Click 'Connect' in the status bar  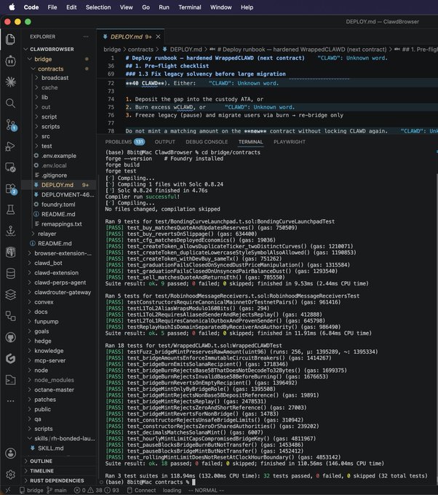pos(142,490)
